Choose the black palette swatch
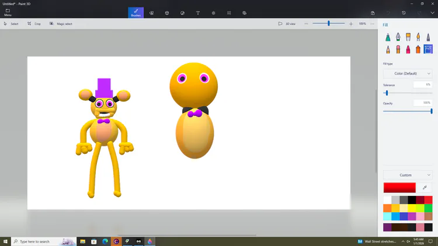This screenshot has height=246, width=438. 412,200
